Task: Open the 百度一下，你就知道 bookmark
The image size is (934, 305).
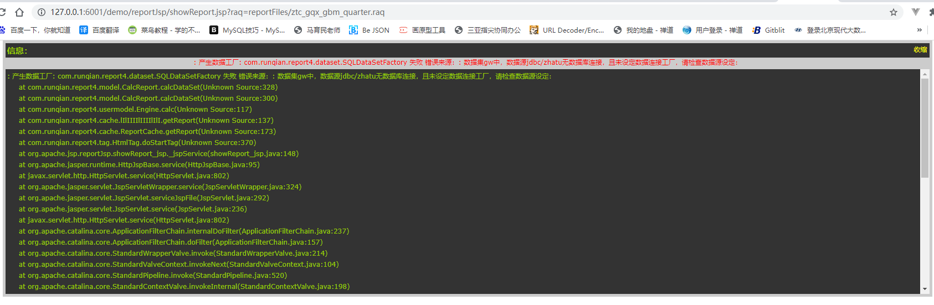Action: [x=35, y=30]
